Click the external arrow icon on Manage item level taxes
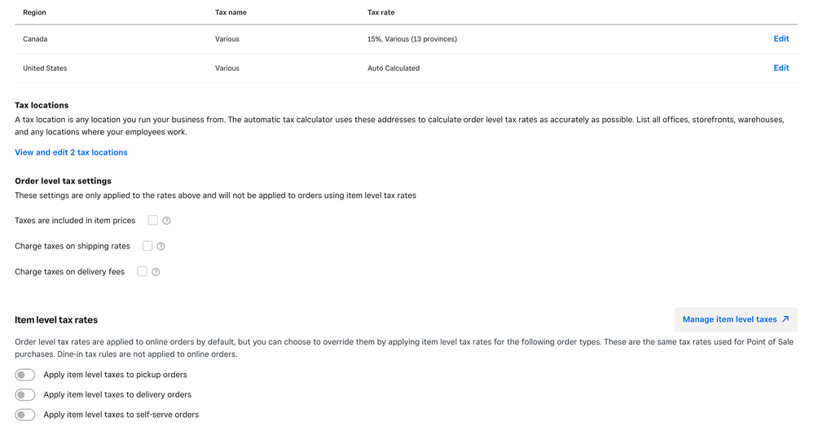The height and width of the screenshot is (448, 814). tap(785, 319)
